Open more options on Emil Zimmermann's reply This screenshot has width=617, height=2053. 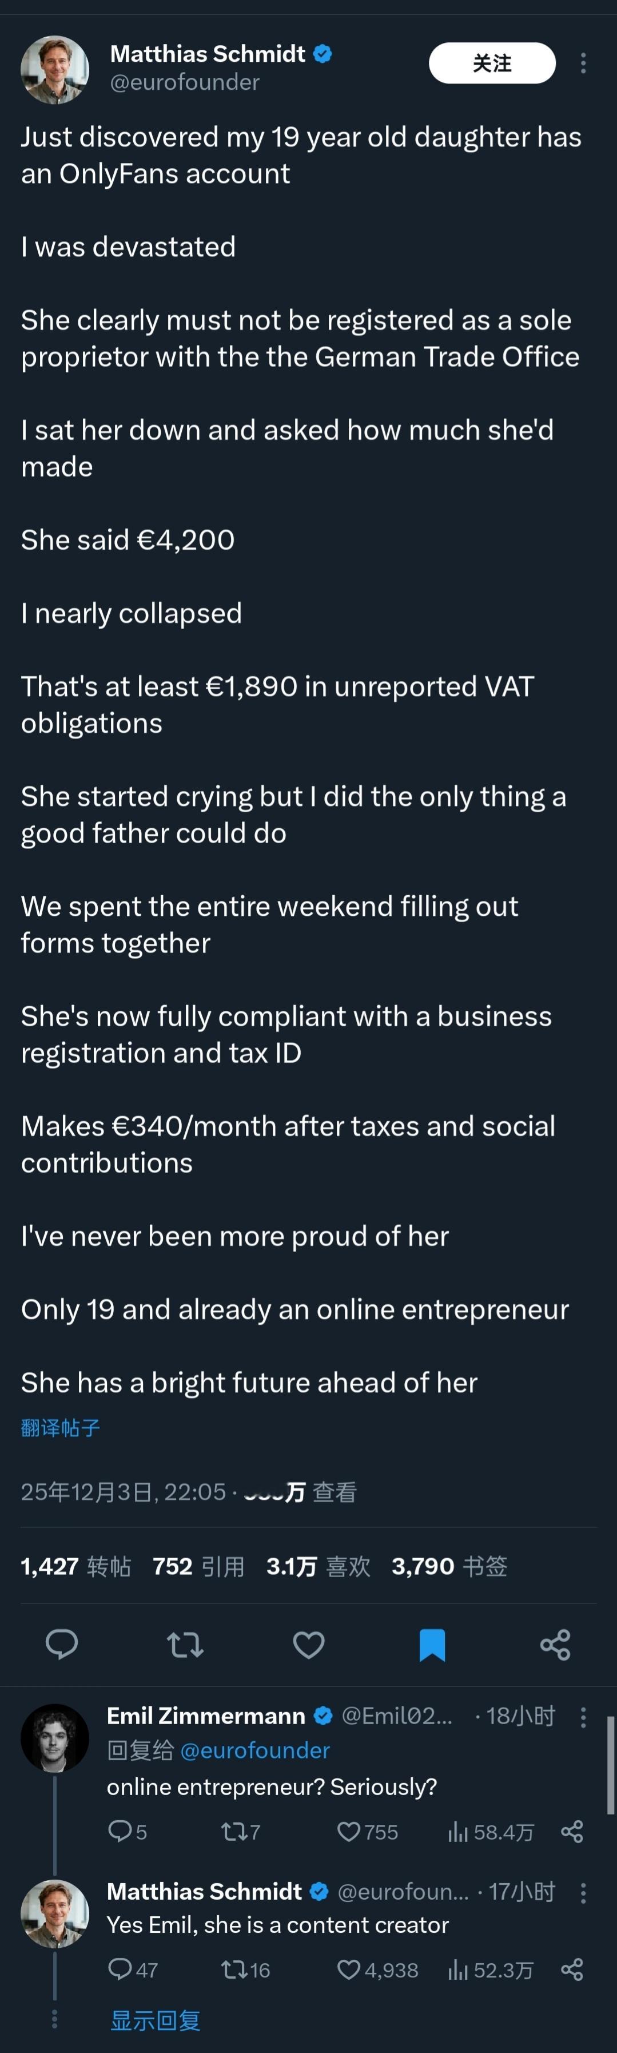(583, 1717)
